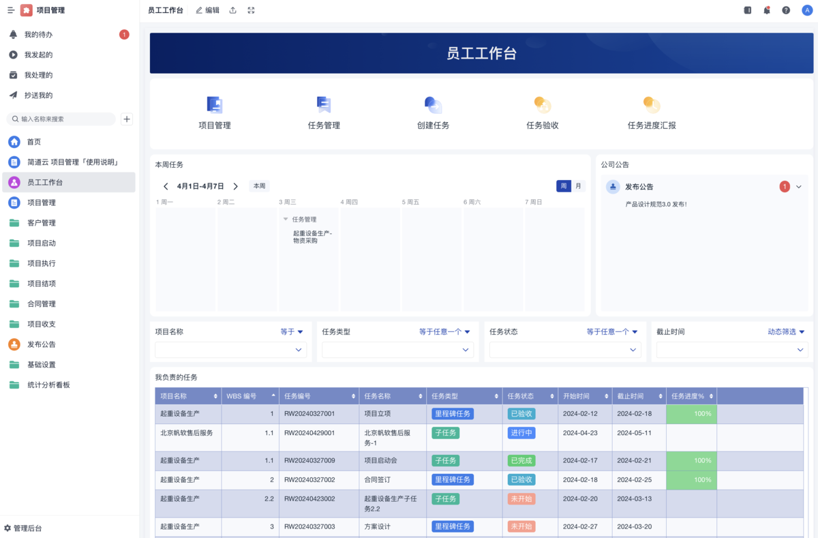This screenshot has width=818, height=538.
Task: Open the 任务进度汇报 icon
Action: (x=652, y=113)
